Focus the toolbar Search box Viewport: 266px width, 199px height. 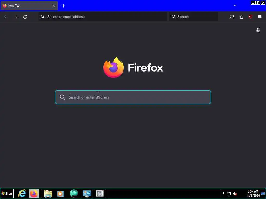click(x=194, y=17)
